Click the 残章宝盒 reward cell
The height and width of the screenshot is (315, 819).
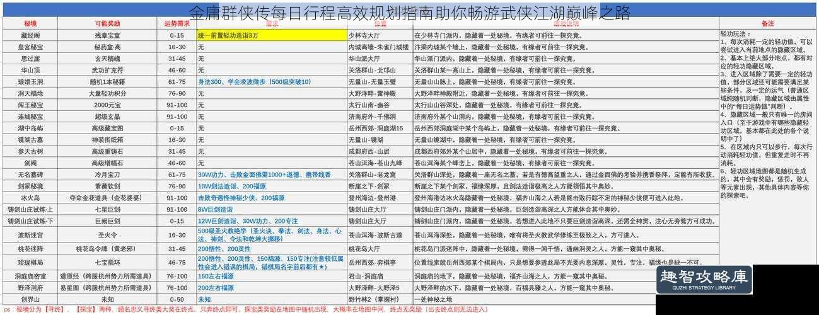coord(107,35)
